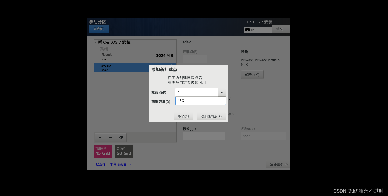Open the mount point dropdown arrow

[222, 92]
